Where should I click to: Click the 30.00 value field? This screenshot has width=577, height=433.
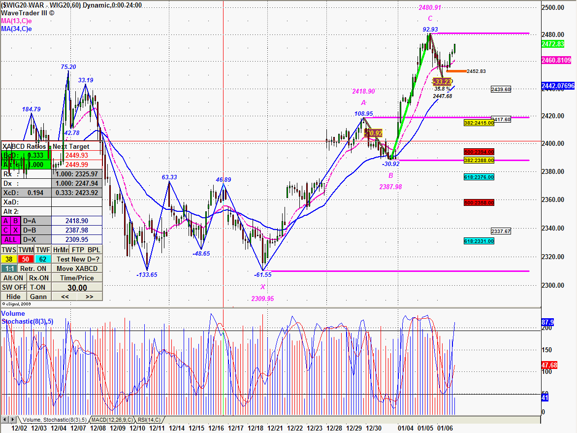77,288
